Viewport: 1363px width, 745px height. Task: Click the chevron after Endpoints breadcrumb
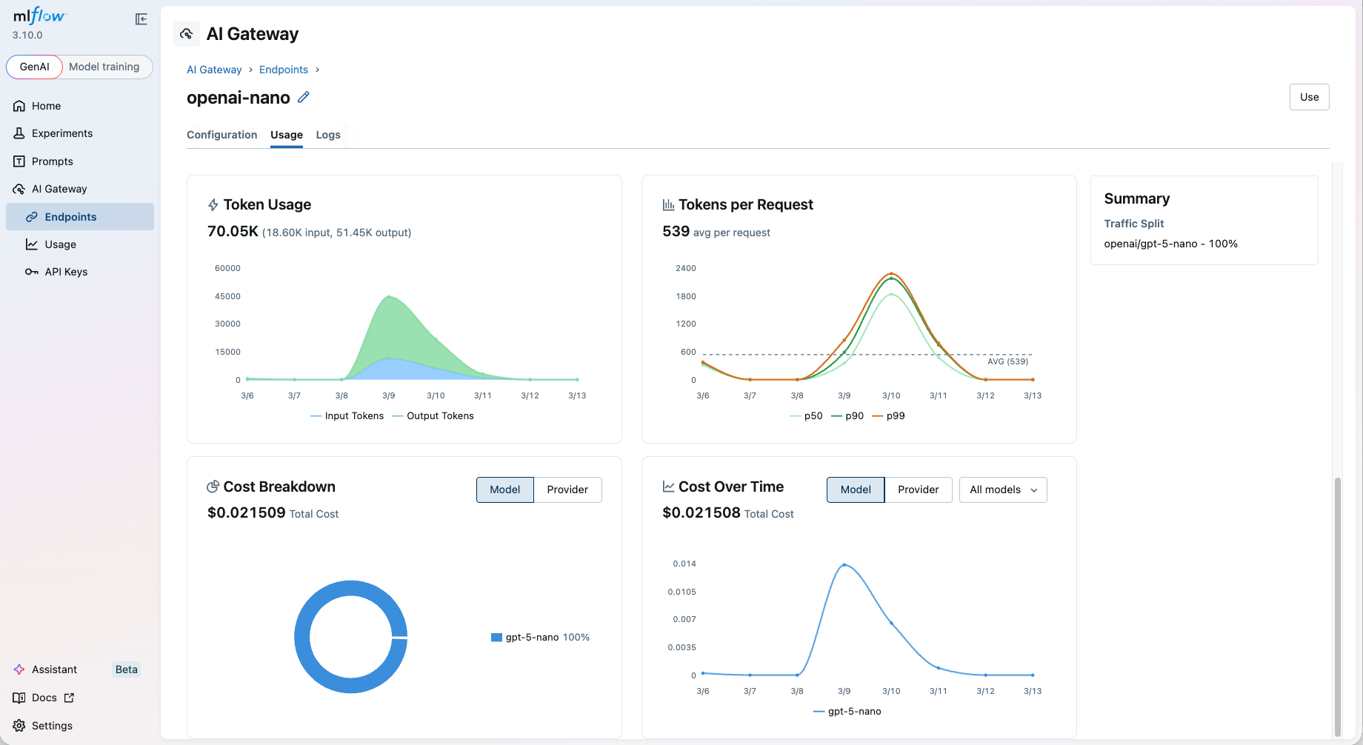(317, 70)
